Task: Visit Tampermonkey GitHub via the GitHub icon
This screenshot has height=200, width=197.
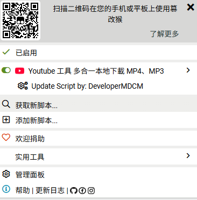Action: [x=74, y=190]
